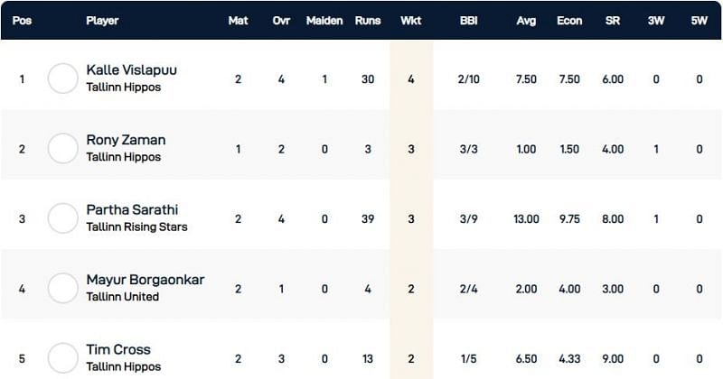Sort table by Runs column header
This screenshot has height=379, width=723.
pyautogui.click(x=368, y=20)
